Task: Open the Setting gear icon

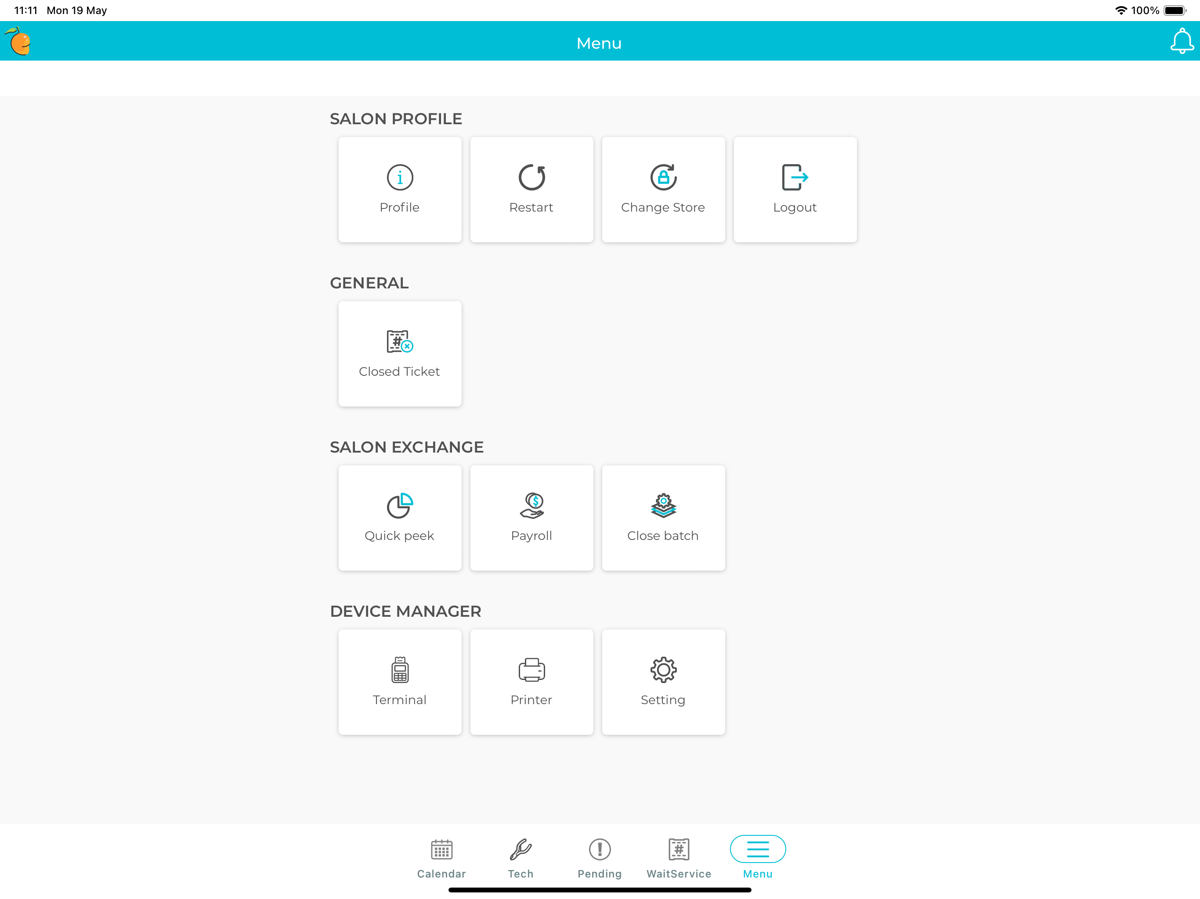Action: pyautogui.click(x=664, y=670)
